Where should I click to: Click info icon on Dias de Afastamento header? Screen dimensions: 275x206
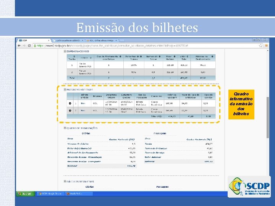(x=120, y=56)
